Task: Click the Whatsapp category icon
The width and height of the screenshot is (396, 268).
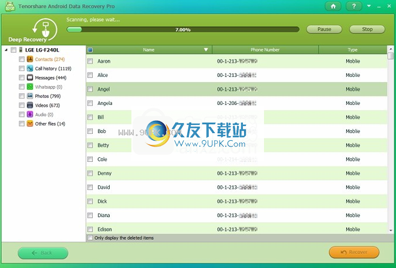Action: (x=30, y=87)
